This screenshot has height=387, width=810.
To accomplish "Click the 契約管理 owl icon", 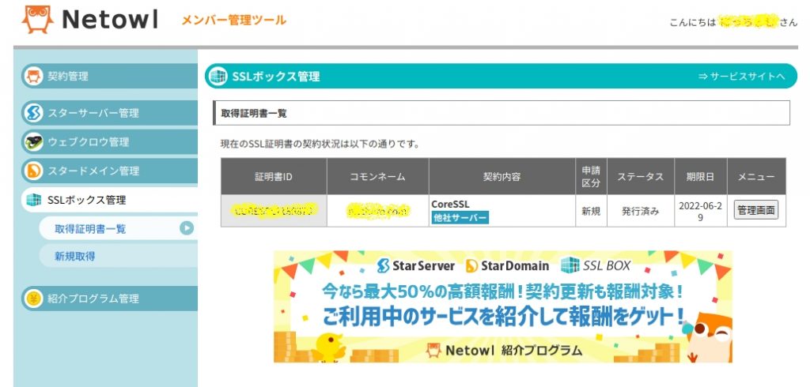I will [33, 77].
